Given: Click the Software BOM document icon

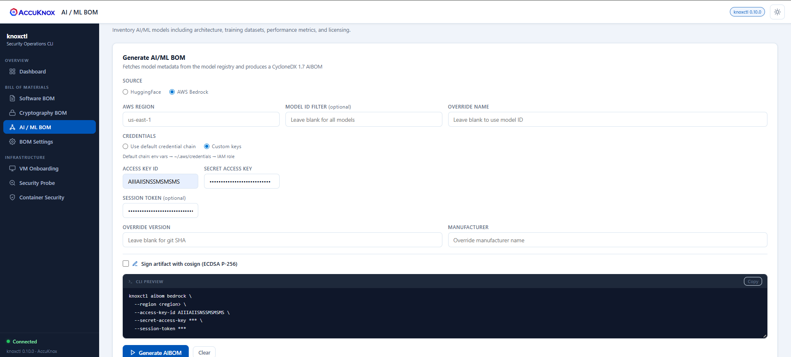Looking at the screenshot, I should point(12,98).
